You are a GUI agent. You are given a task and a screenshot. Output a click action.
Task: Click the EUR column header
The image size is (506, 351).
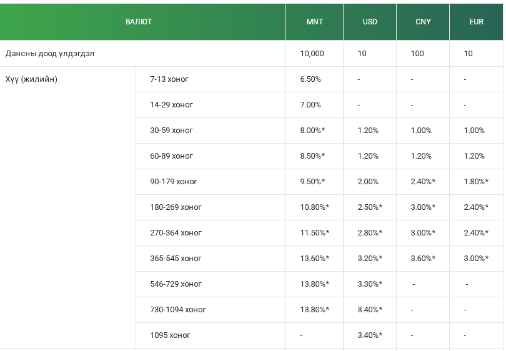coord(476,22)
